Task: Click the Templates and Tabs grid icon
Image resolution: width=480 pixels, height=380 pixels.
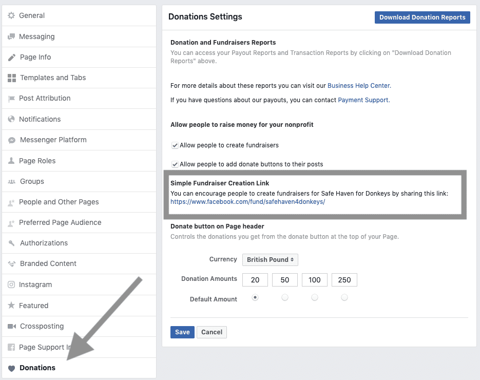Action: coord(12,78)
